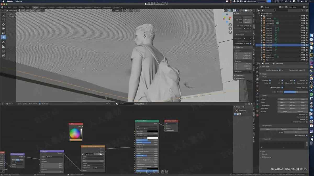Click the plus button to add Shader AOV
Screen dimensions: 314x176
coord(307,143)
